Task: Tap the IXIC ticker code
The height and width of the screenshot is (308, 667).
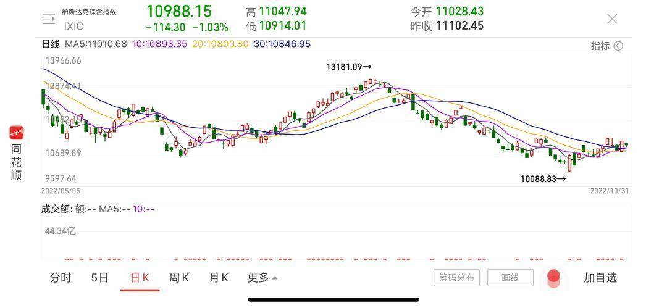Action: click(x=73, y=27)
